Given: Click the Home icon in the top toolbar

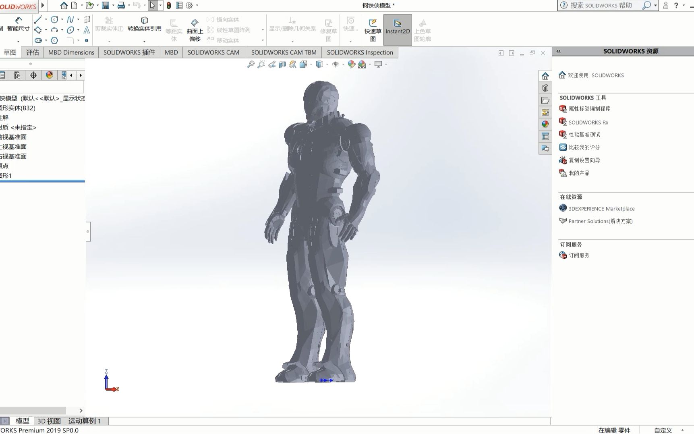Looking at the screenshot, I should [x=64, y=5].
